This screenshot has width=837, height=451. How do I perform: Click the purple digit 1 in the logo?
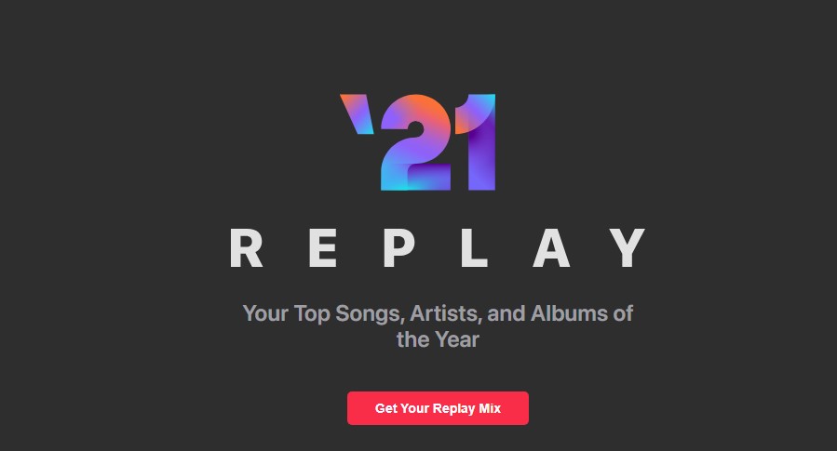[x=477, y=142]
